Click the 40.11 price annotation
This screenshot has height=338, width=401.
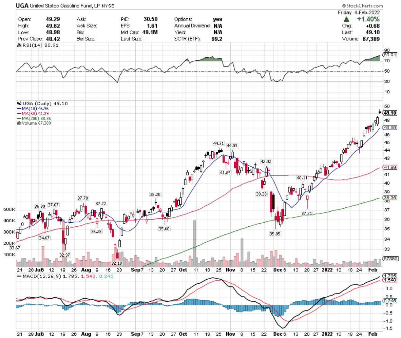click(x=302, y=177)
